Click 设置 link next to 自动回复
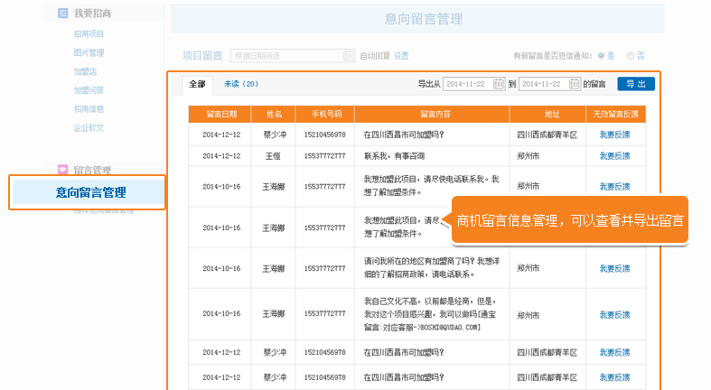Viewport: 711px width, 390px height. pos(401,56)
